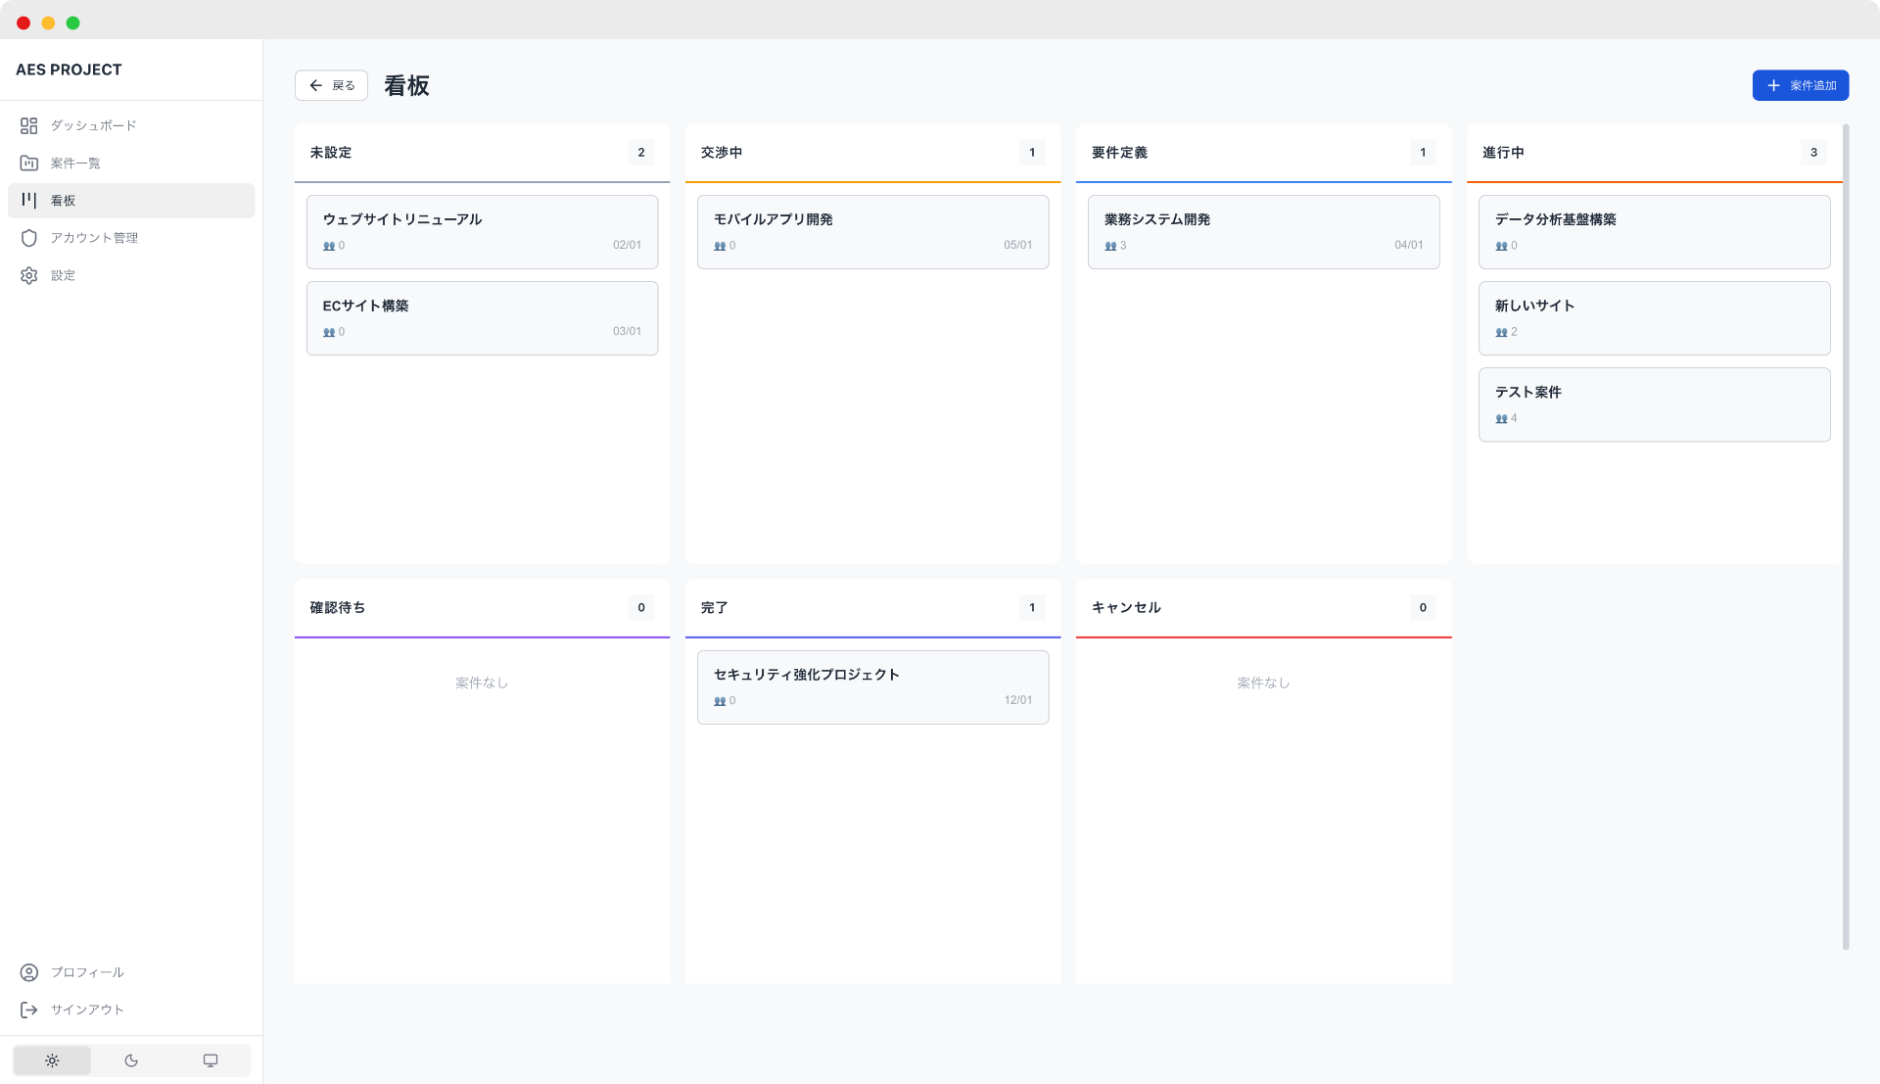Click members icon on テスト案件 card

tap(1501, 419)
